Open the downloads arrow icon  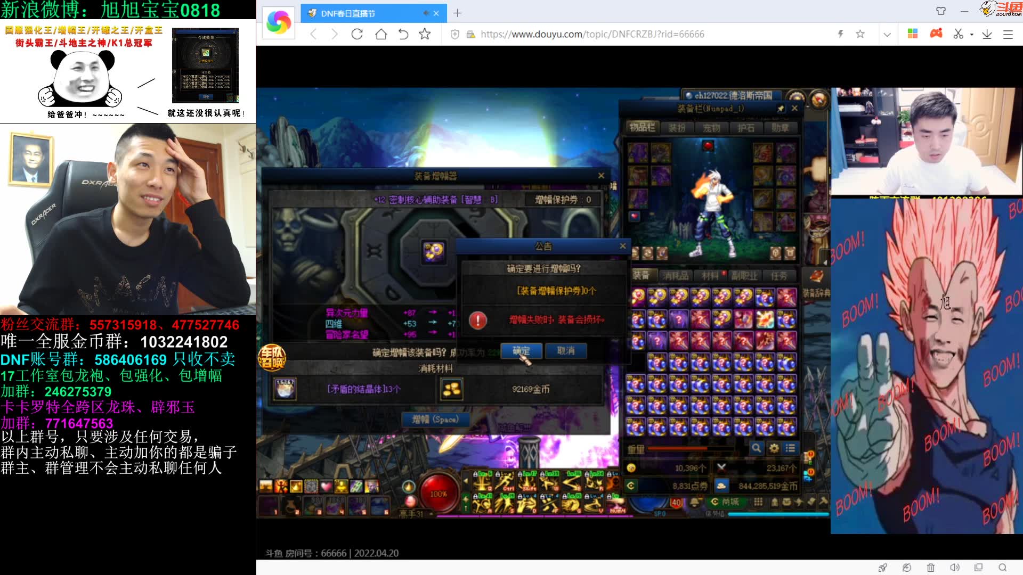pos(987,34)
